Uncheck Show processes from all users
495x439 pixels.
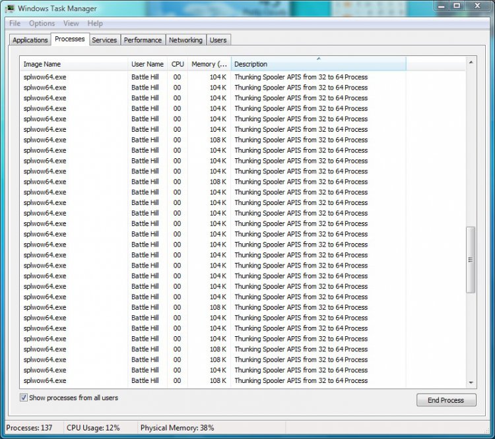[24, 397]
